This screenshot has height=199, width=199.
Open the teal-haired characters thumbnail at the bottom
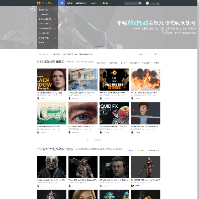(114, 195)
